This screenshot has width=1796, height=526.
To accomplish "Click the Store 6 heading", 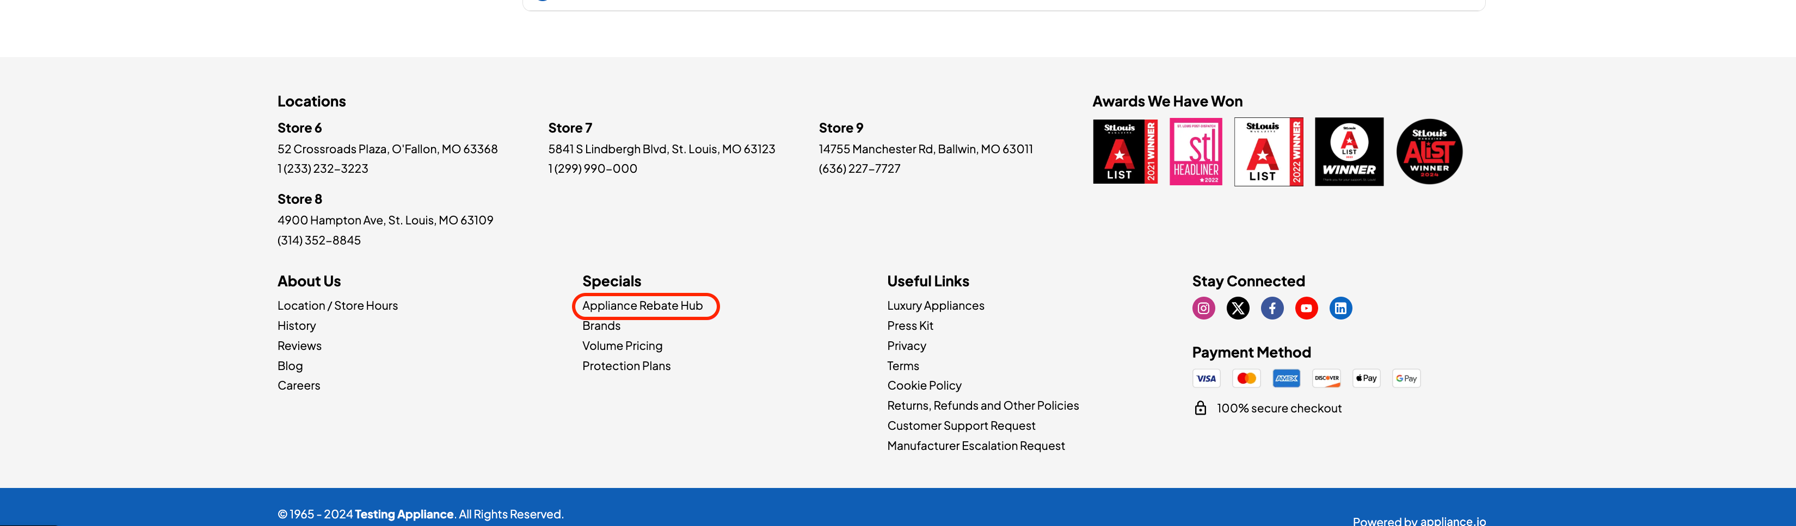I will (299, 128).
